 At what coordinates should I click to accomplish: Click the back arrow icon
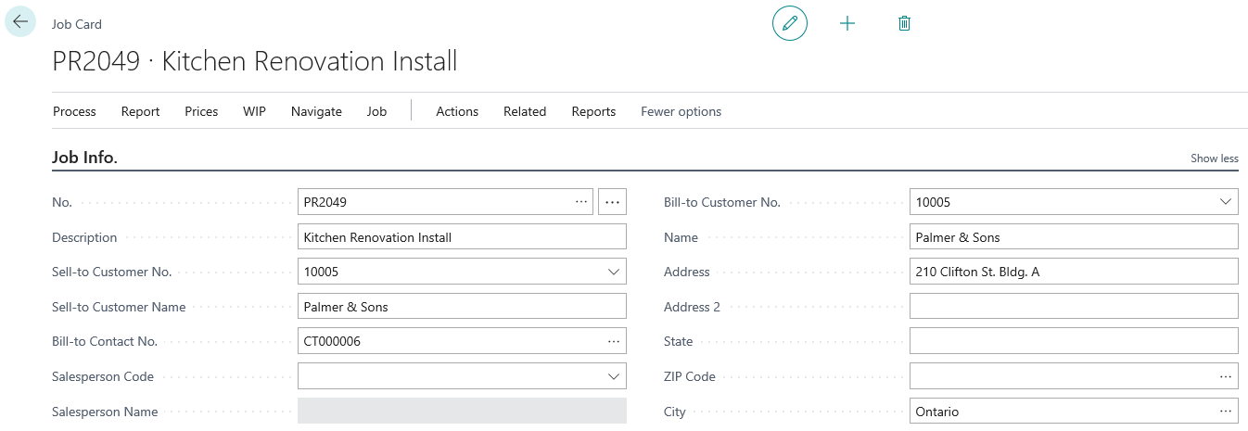click(x=20, y=21)
